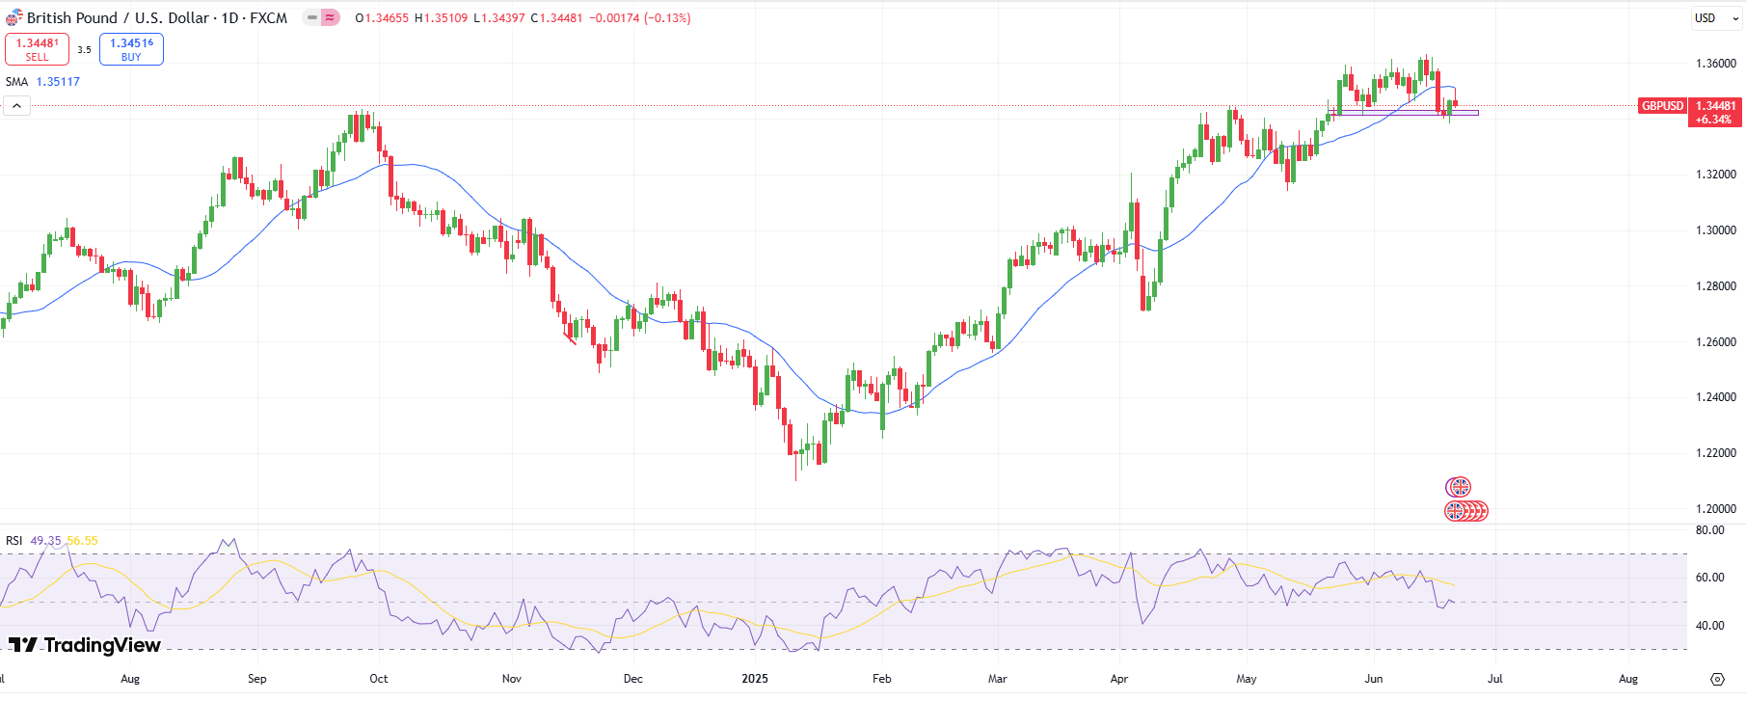Click the RSI 40.00 scale label
The width and height of the screenshot is (1746, 701).
pos(1710,626)
